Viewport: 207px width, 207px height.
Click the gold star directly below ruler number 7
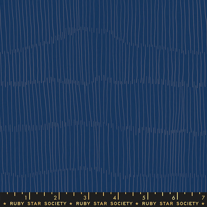pyautogui.click(x=203, y=204)
